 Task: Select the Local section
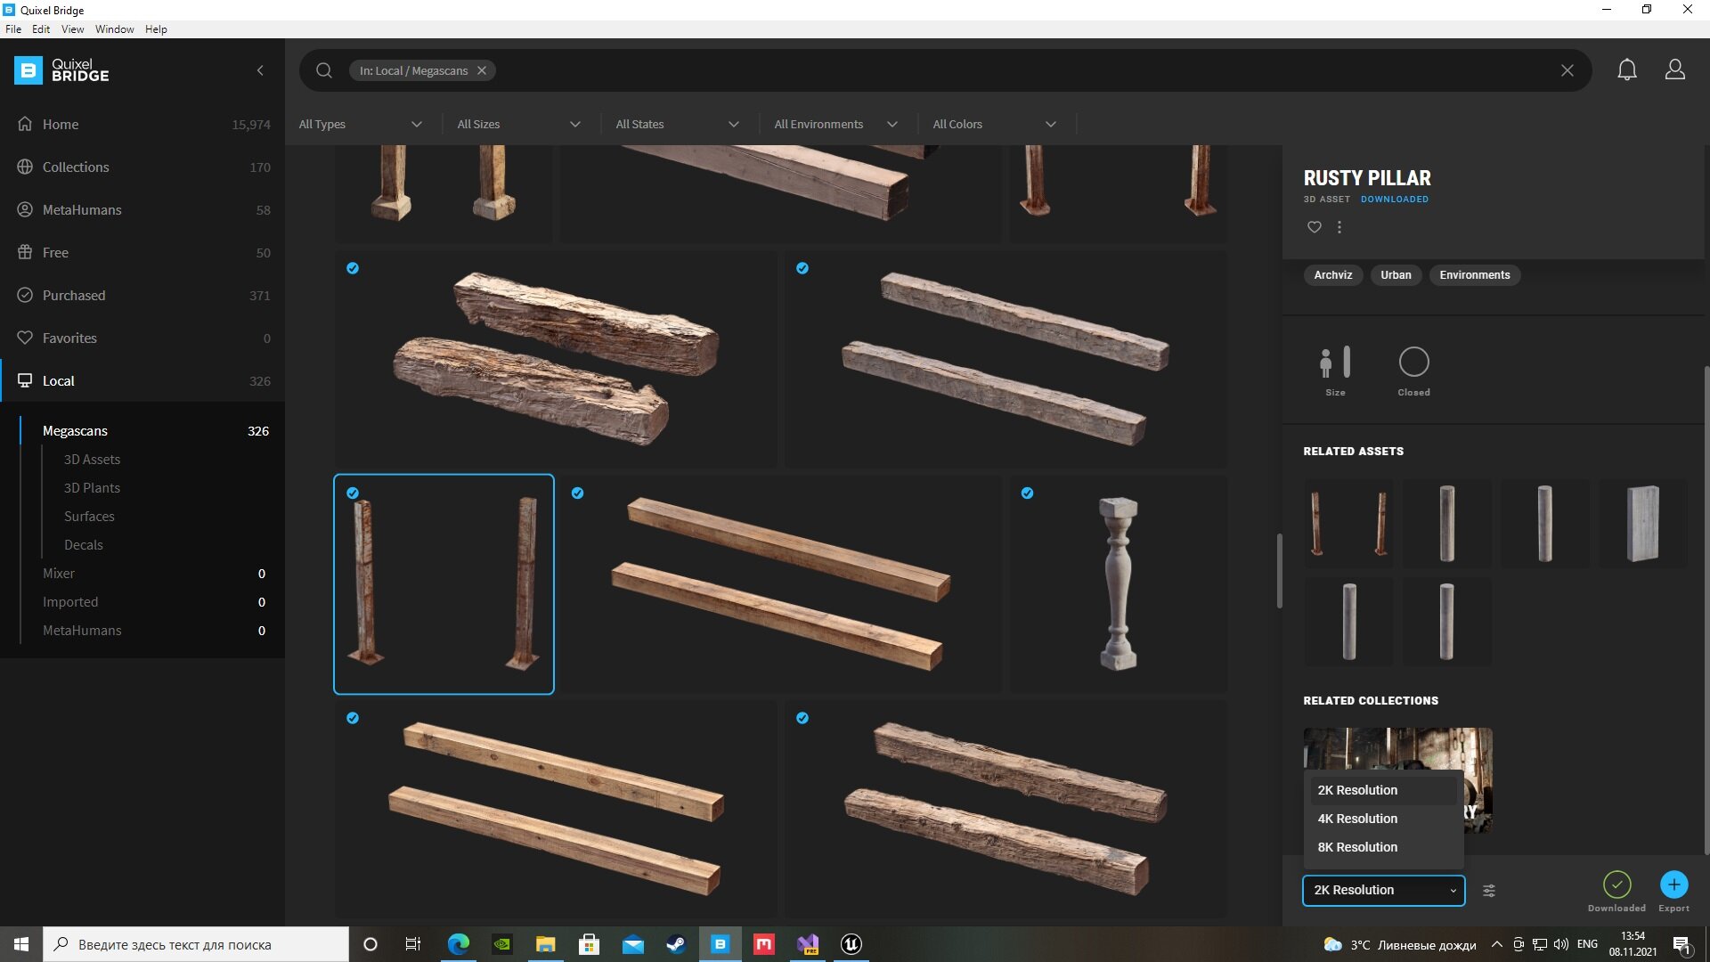click(x=142, y=380)
